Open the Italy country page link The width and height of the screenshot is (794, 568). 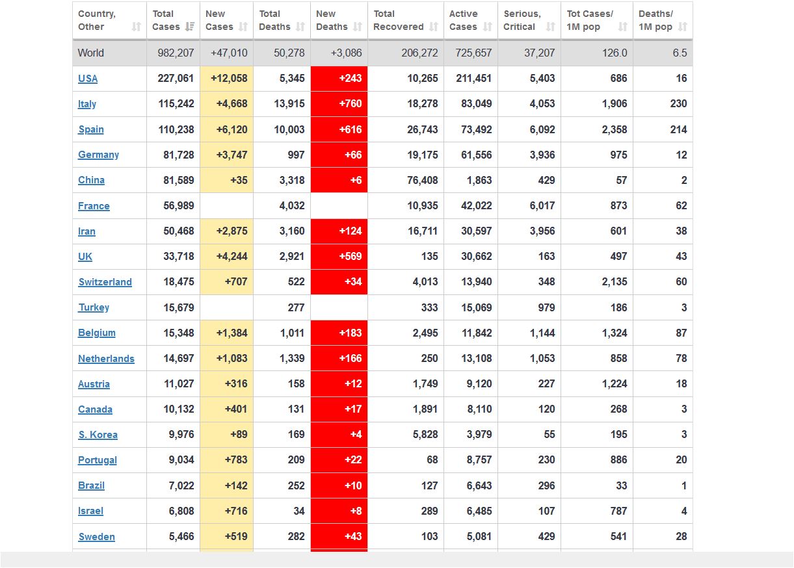(x=87, y=104)
